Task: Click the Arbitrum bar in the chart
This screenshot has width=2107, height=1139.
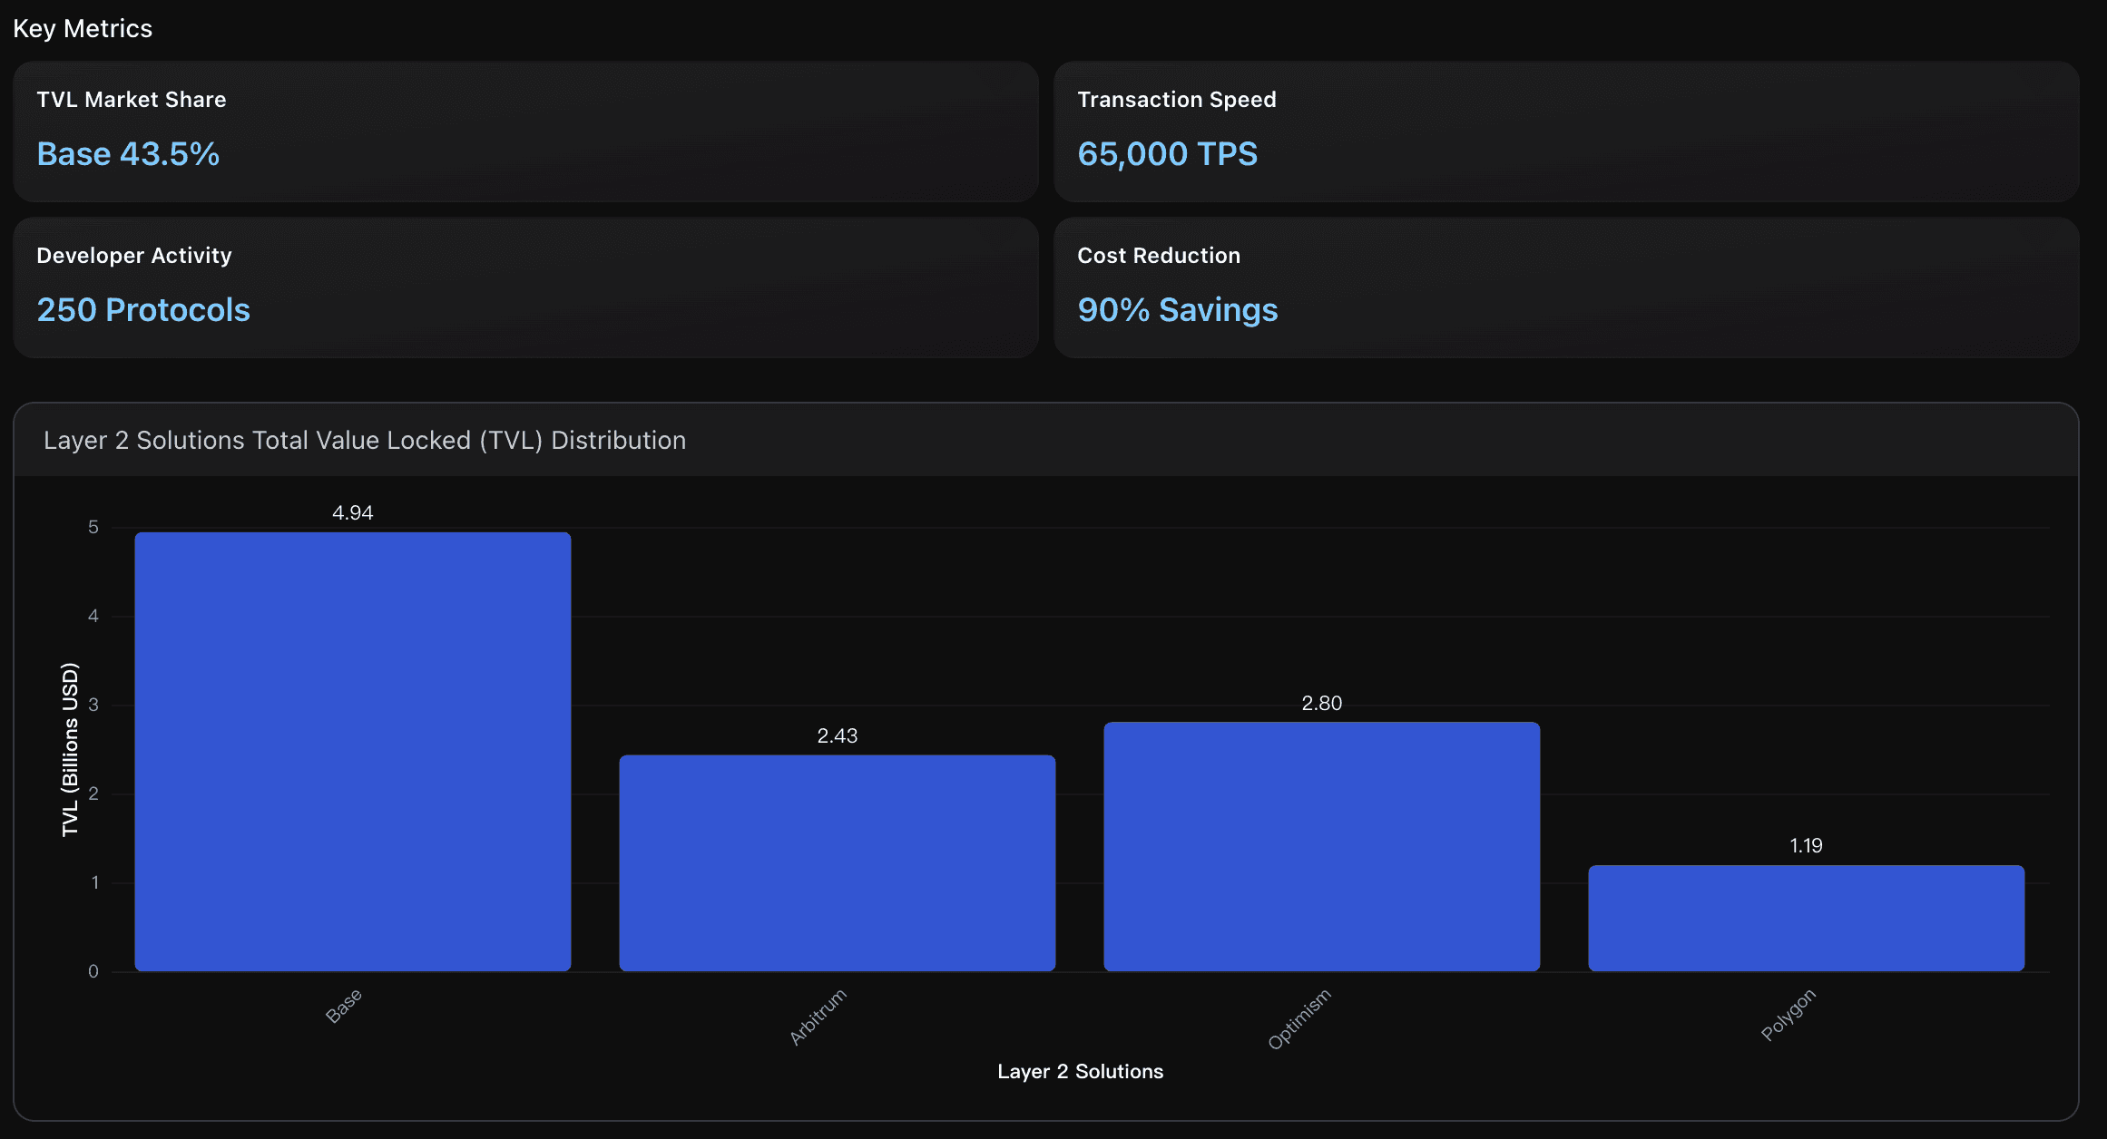Action: tap(838, 863)
